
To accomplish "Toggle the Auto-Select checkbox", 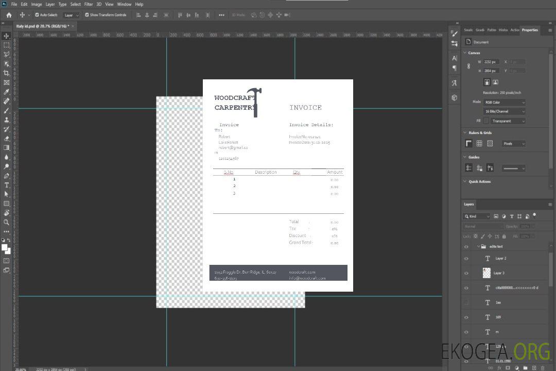I will click(37, 15).
